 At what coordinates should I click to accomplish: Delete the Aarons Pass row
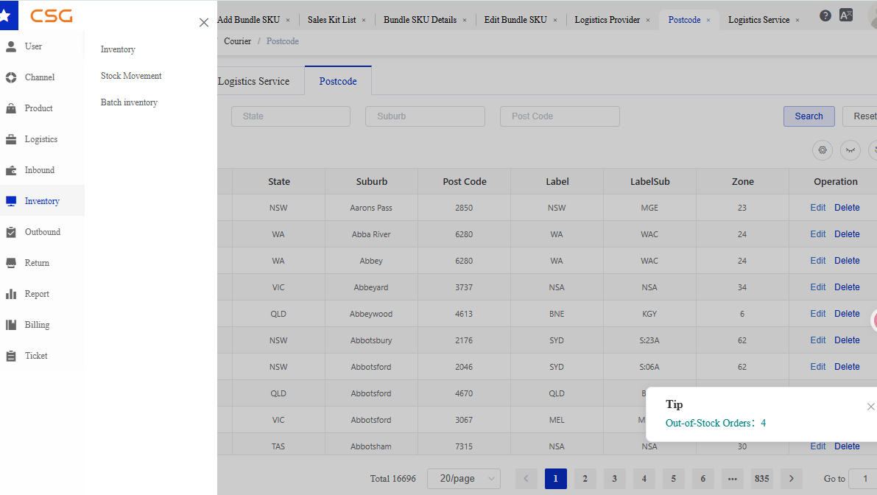pos(847,208)
